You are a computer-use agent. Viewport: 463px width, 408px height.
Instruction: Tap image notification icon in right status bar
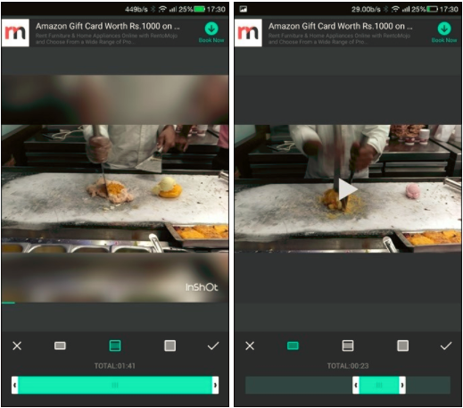244,9
